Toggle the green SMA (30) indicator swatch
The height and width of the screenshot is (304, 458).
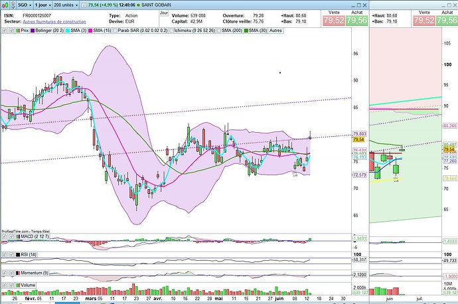246,31
